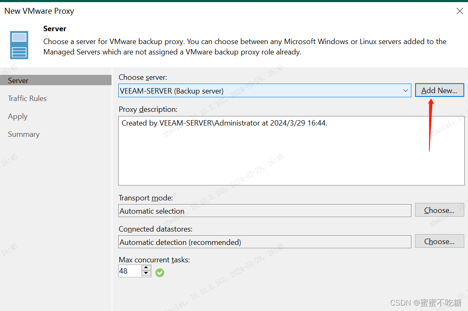Click the Transport mode Automatic selection field
The width and height of the screenshot is (468, 311).
click(x=264, y=211)
